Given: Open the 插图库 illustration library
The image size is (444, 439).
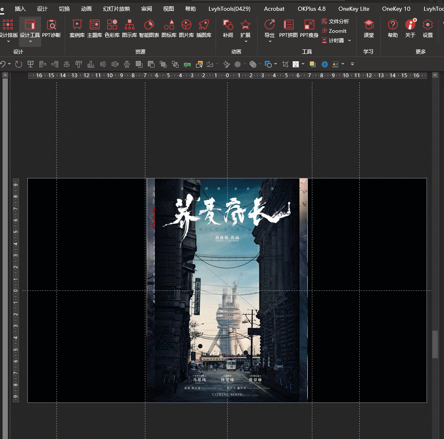Looking at the screenshot, I should pyautogui.click(x=204, y=28).
